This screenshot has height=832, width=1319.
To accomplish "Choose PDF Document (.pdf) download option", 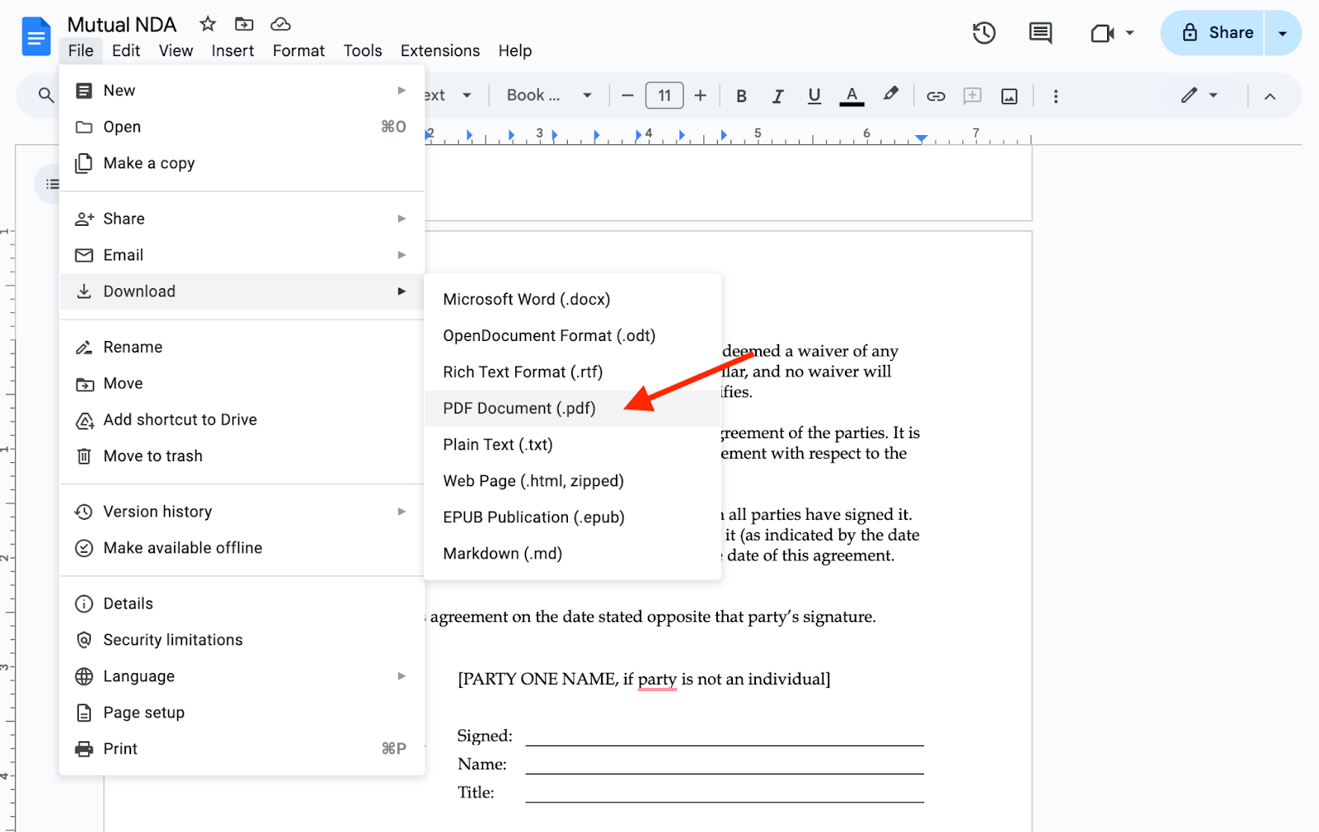I will coord(519,409).
